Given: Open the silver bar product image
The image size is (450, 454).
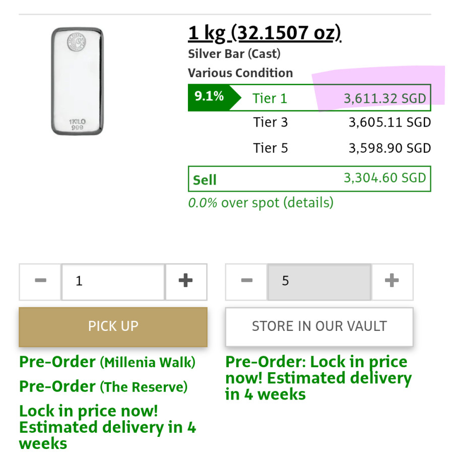Looking at the screenshot, I should [77, 81].
